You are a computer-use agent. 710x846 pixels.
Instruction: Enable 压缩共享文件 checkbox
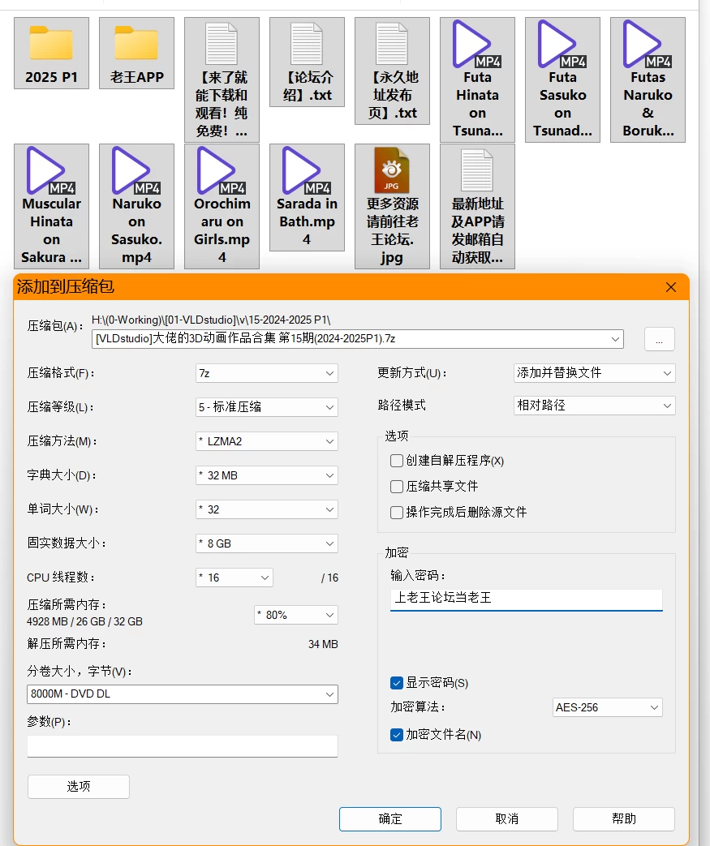397,487
